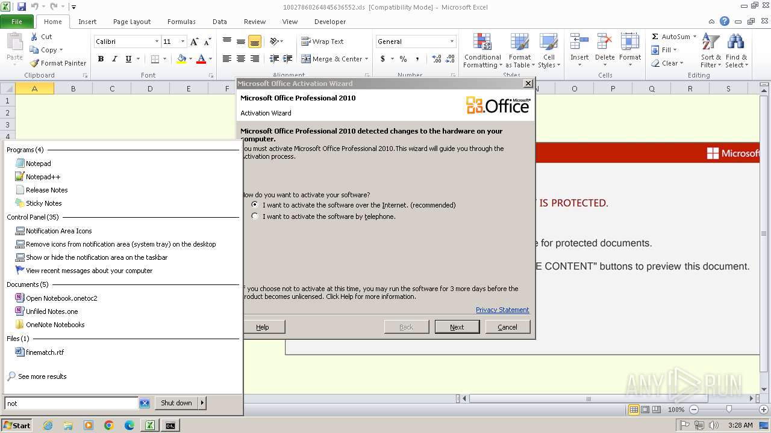
Task: Open Format as Table gallery
Action: click(x=519, y=51)
